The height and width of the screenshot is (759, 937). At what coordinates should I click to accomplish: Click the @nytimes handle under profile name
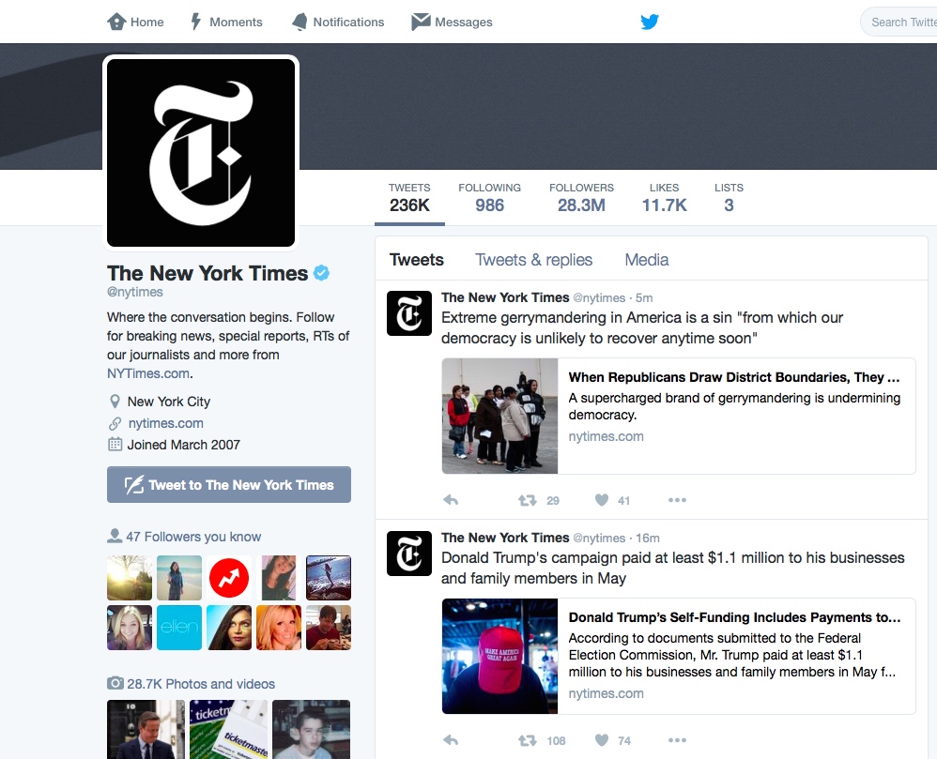[135, 292]
